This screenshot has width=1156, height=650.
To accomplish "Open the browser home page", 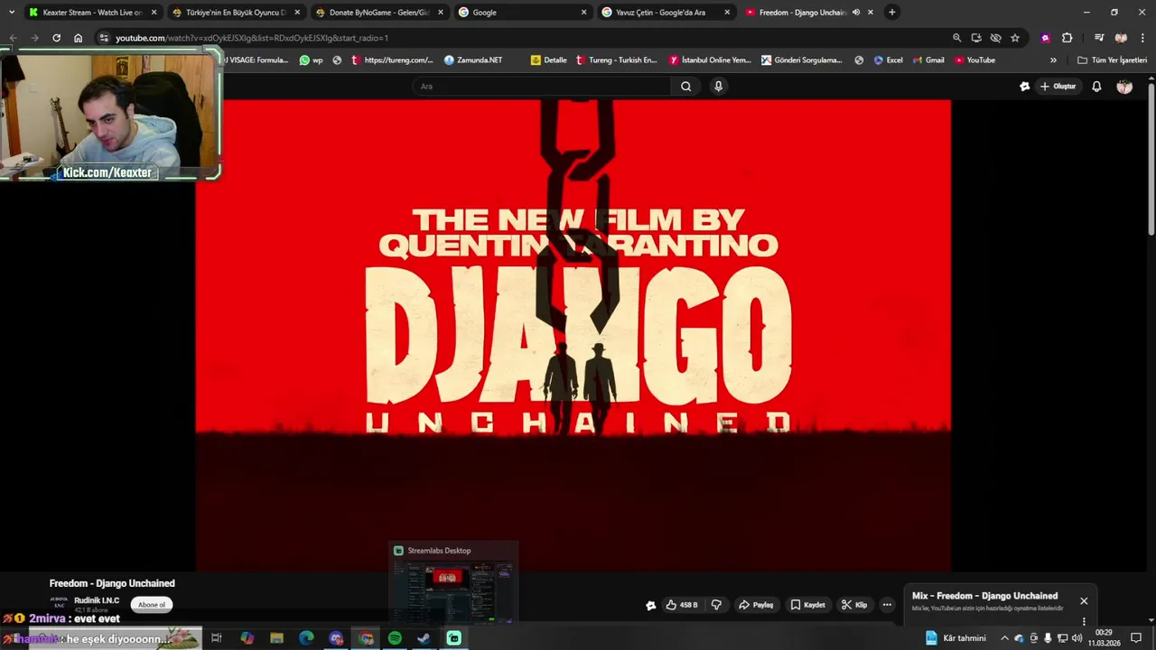I will pos(78,38).
